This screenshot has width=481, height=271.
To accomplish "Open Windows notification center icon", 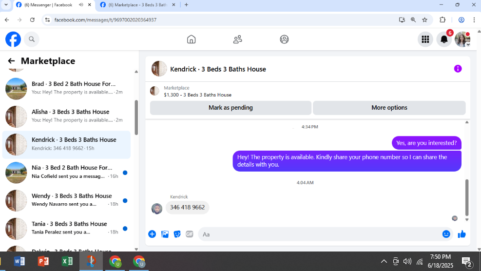I will [x=467, y=262].
